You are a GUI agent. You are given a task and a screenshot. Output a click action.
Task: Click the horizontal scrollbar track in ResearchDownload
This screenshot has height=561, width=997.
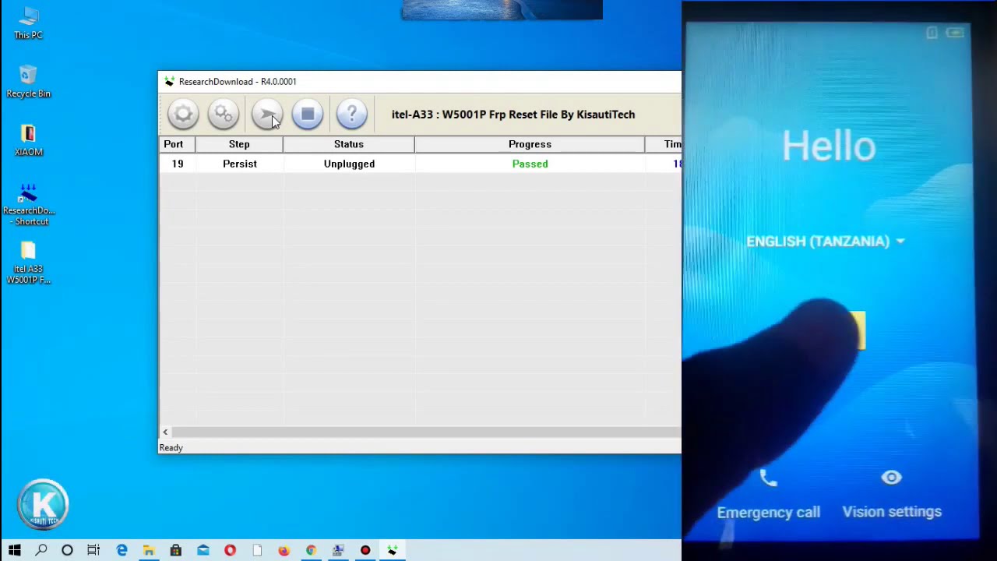coord(426,432)
